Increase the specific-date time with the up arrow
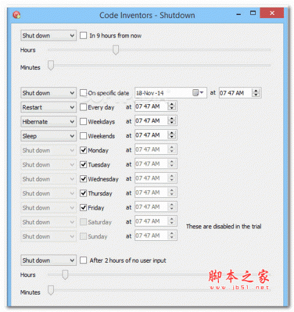This screenshot has height=312, width=294. pyautogui.click(x=256, y=90)
